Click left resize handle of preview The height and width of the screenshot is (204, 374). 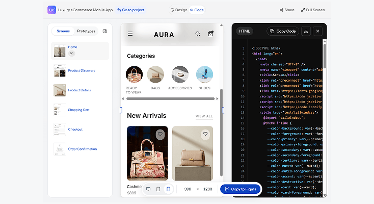121,110
